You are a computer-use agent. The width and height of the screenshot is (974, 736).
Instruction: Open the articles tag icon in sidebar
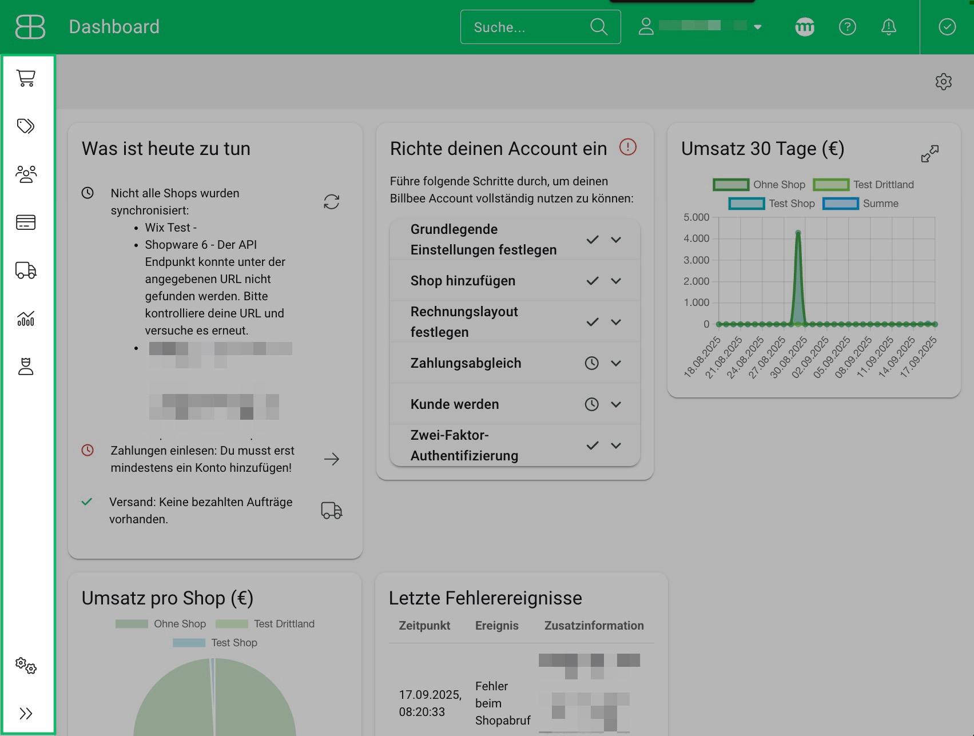pyautogui.click(x=26, y=126)
